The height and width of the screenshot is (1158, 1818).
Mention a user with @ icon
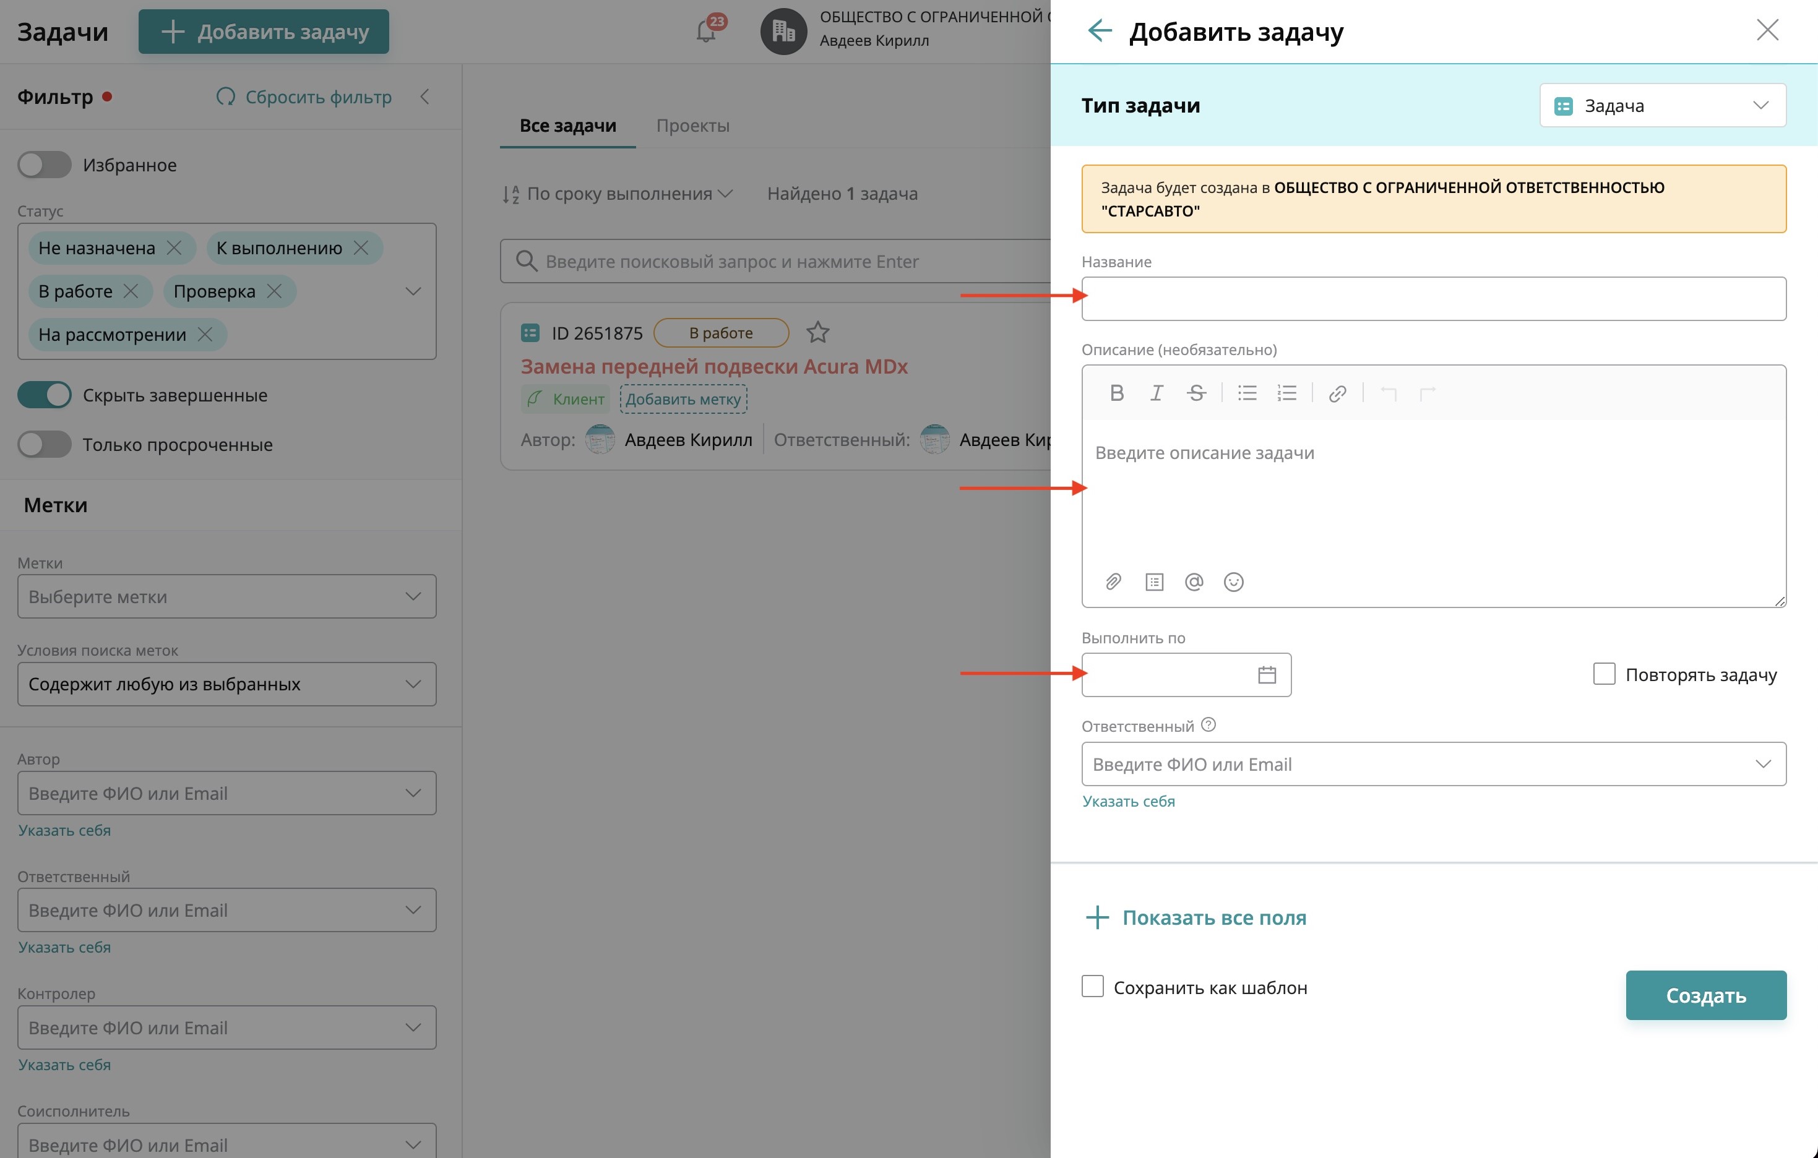pyautogui.click(x=1194, y=581)
